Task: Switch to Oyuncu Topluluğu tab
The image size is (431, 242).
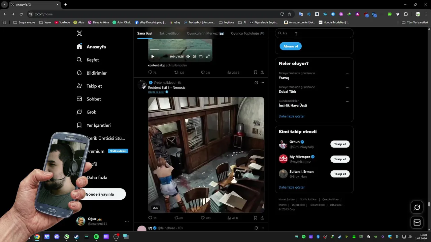Action: pyautogui.click(x=247, y=33)
